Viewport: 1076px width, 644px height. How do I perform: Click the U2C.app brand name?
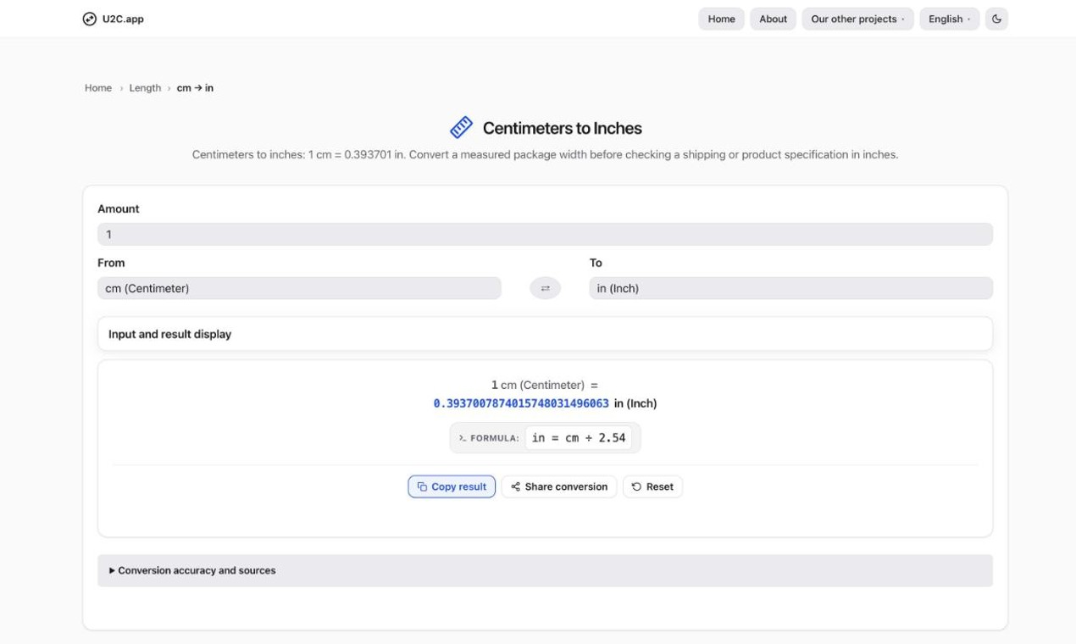123,19
